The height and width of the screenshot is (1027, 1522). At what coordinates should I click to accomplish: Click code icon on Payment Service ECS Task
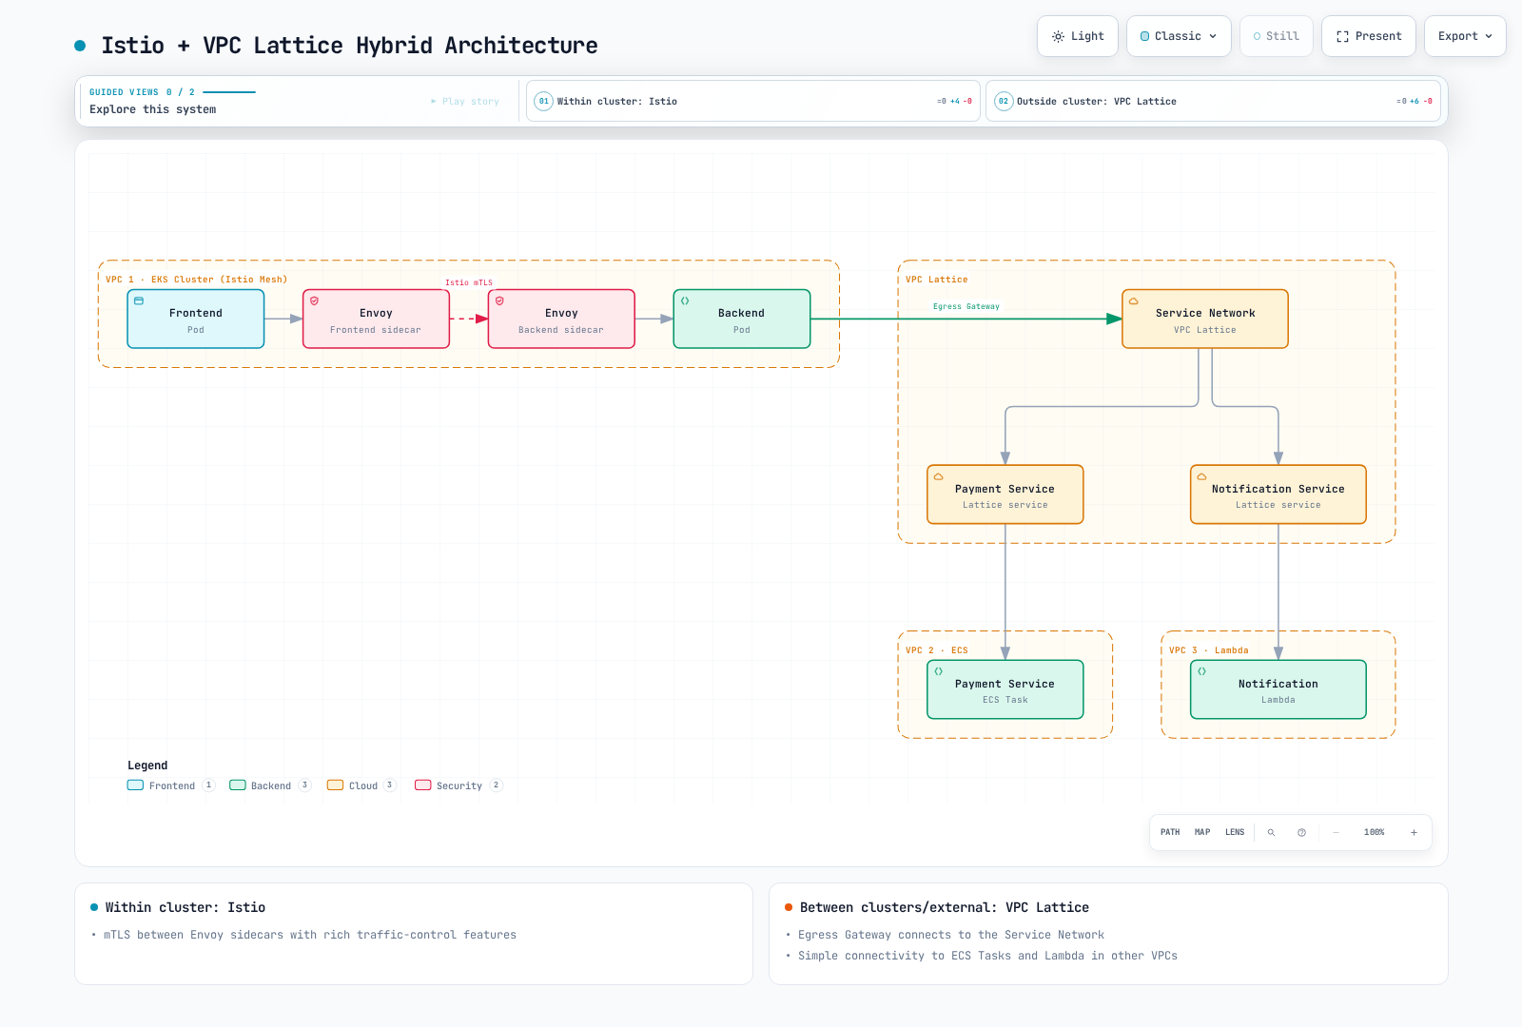click(x=938, y=671)
